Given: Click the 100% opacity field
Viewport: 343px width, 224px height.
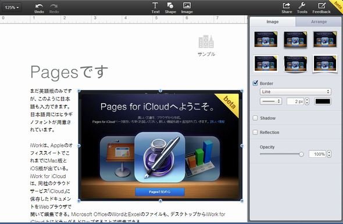Looking at the screenshot, I should [317, 154].
